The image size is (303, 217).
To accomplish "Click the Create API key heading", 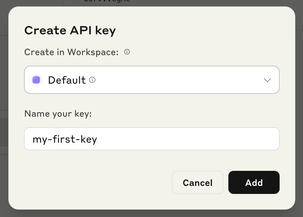I will point(70,30).
